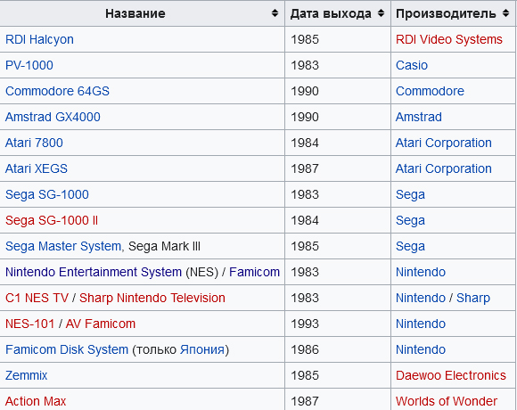Open the Sega Master System article

pos(63,246)
